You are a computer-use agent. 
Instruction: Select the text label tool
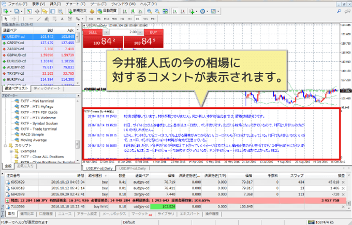click(x=70, y=19)
